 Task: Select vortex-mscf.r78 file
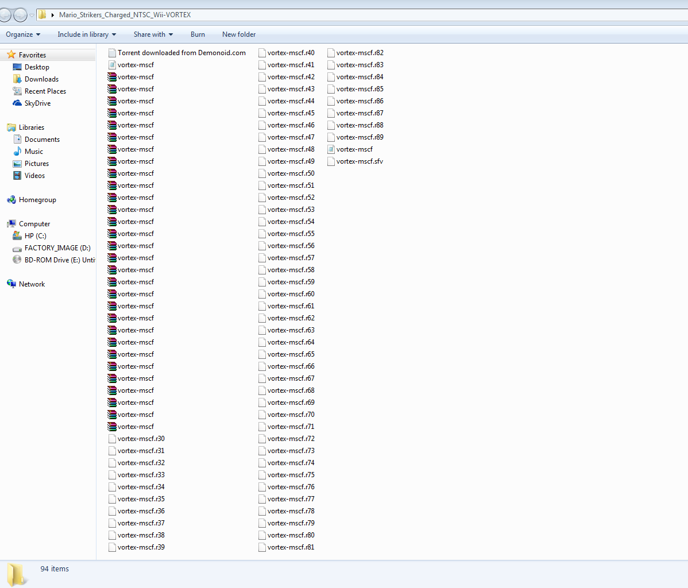291,511
